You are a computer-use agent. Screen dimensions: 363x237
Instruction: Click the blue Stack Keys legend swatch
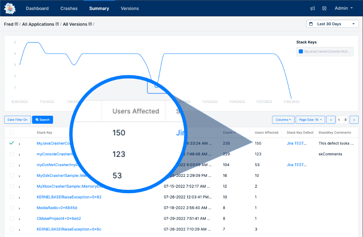pos(300,51)
